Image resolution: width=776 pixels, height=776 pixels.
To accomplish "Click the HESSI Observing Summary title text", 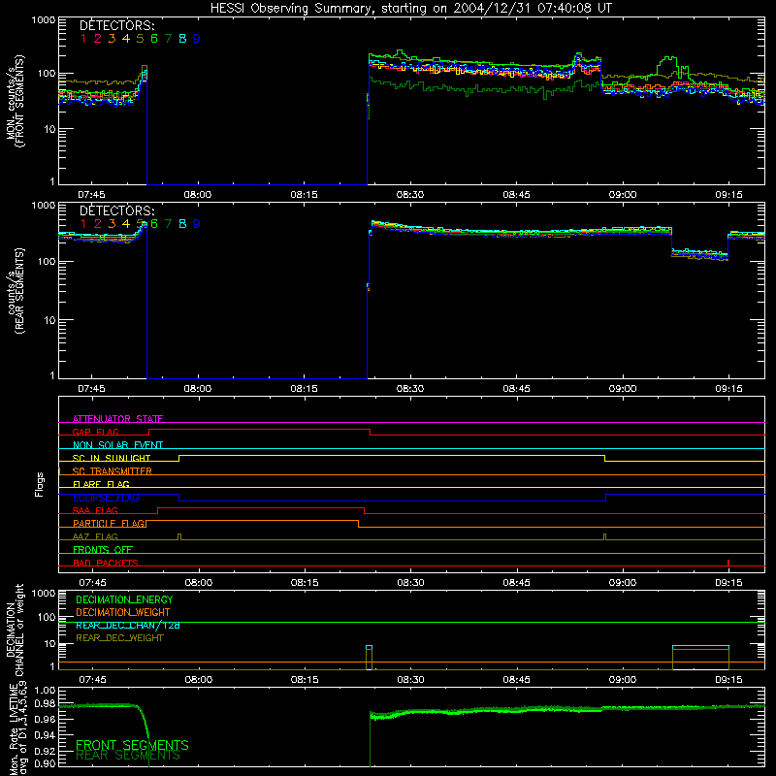I will point(411,8).
